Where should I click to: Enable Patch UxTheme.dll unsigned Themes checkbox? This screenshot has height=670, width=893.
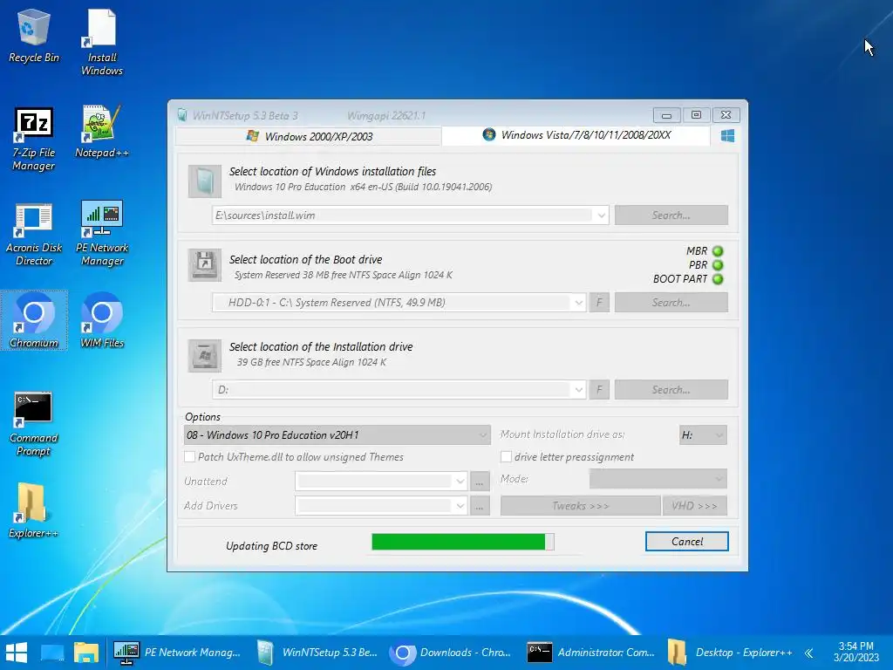(189, 457)
